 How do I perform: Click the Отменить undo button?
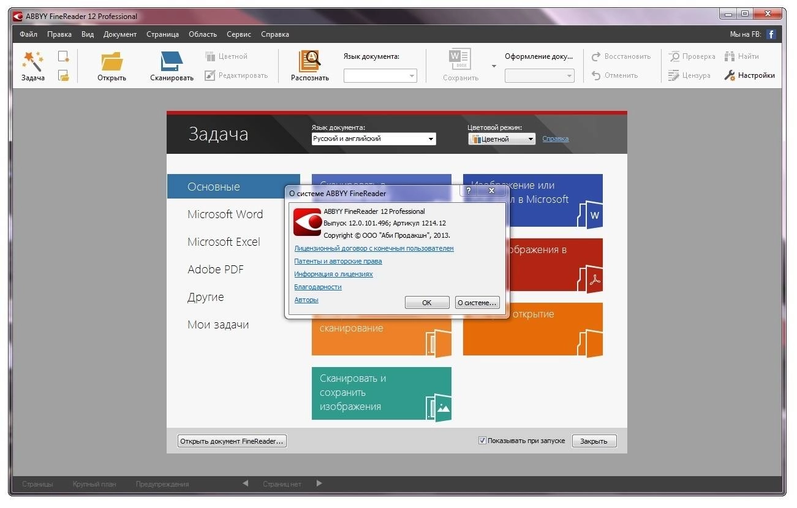615,75
